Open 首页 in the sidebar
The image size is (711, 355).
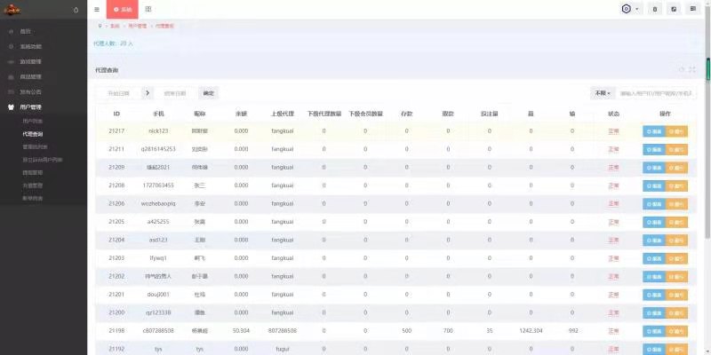25,31
